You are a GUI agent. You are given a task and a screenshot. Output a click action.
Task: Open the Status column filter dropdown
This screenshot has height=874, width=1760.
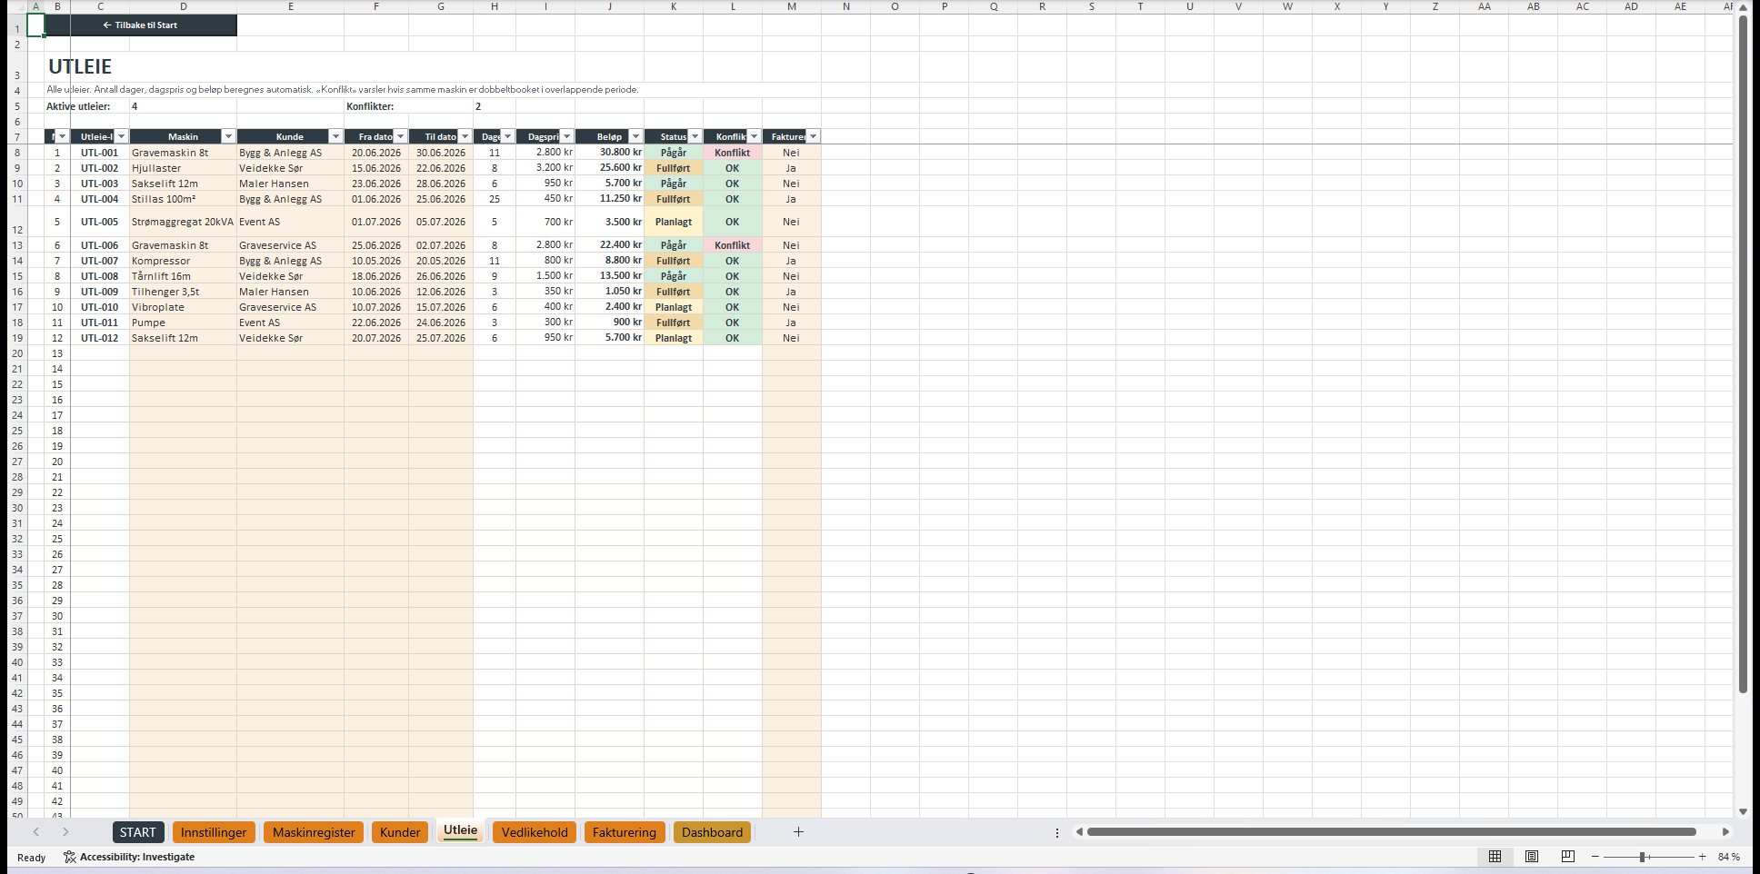coord(695,136)
